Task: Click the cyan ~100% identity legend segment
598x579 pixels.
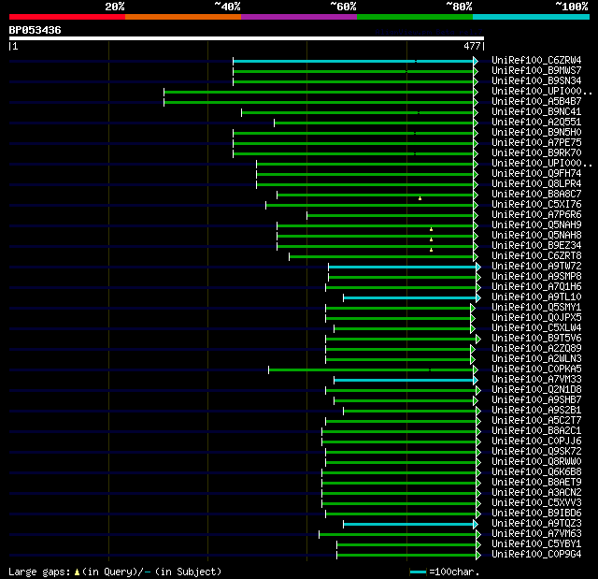Action: 531,17
